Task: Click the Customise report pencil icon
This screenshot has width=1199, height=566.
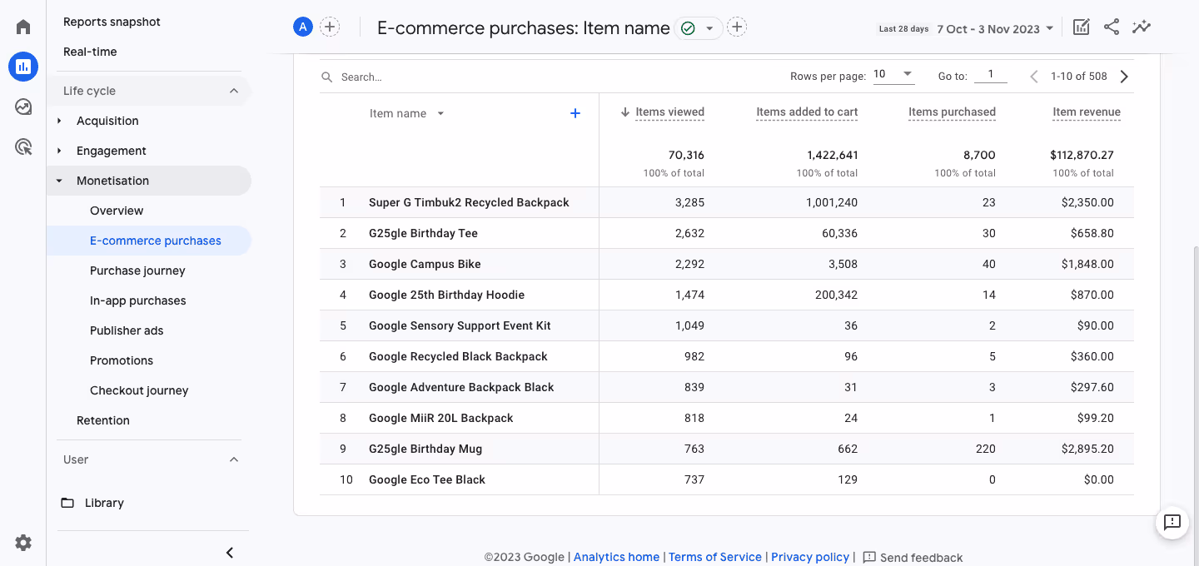Action: (1081, 27)
